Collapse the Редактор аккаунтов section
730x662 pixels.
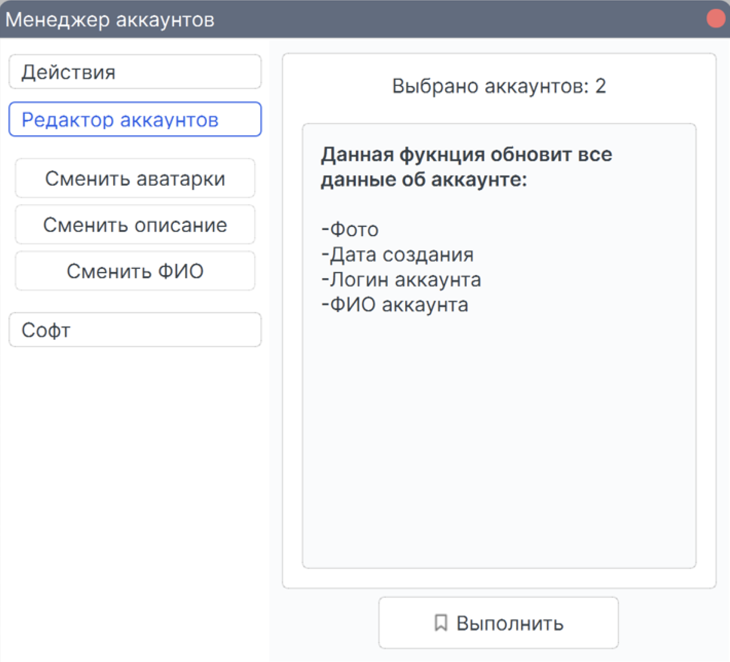tap(135, 120)
